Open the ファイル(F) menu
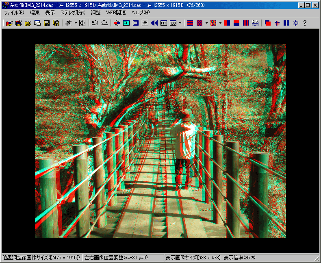 point(14,13)
